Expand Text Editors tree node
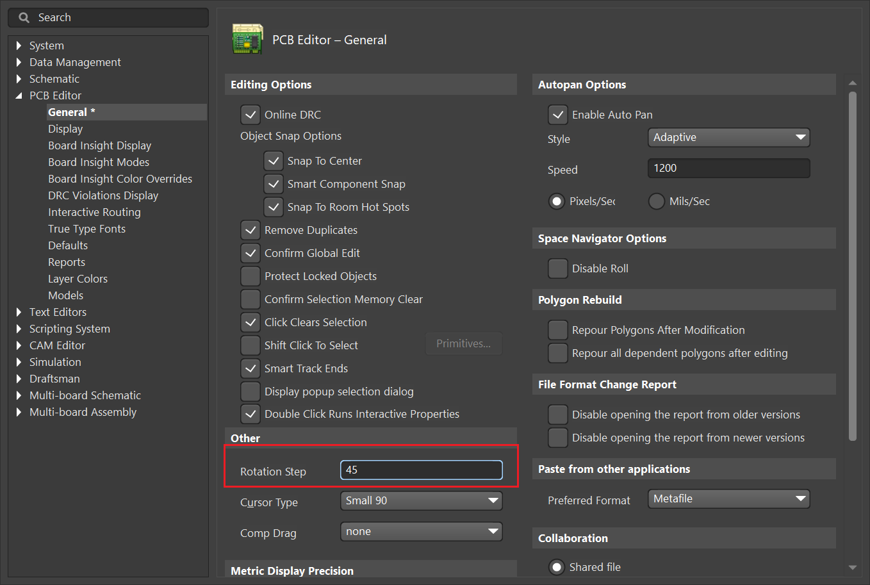 pos(19,312)
